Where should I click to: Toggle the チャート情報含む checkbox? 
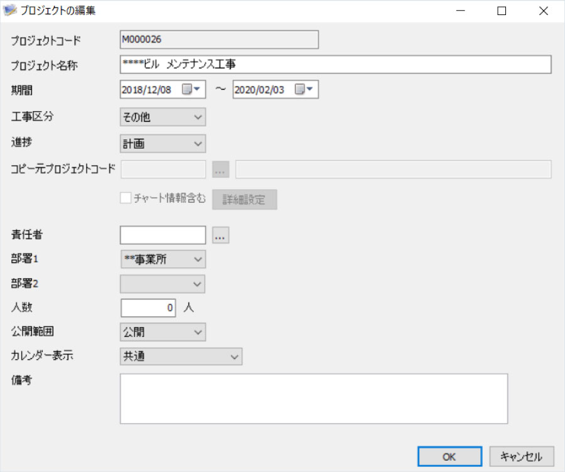pyautogui.click(x=126, y=198)
